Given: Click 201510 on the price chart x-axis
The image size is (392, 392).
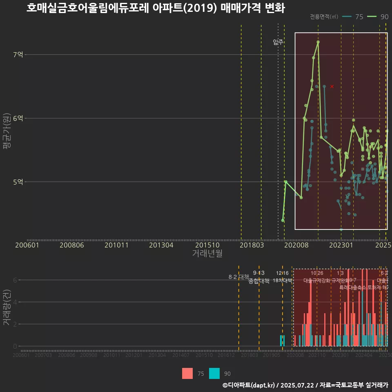Looking at the screenshot, I should coord(207,245).
